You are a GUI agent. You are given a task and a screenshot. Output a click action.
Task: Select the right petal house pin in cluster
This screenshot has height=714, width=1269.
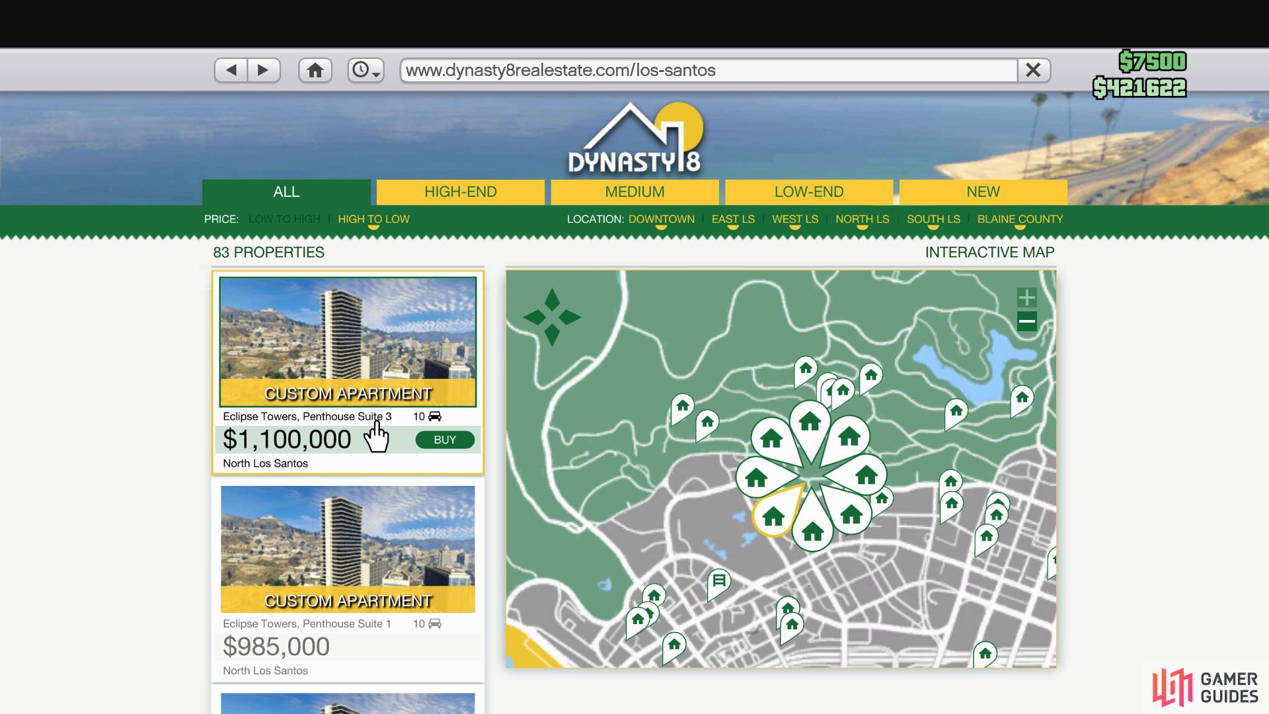pyautogui.click(x=865, y=474)
